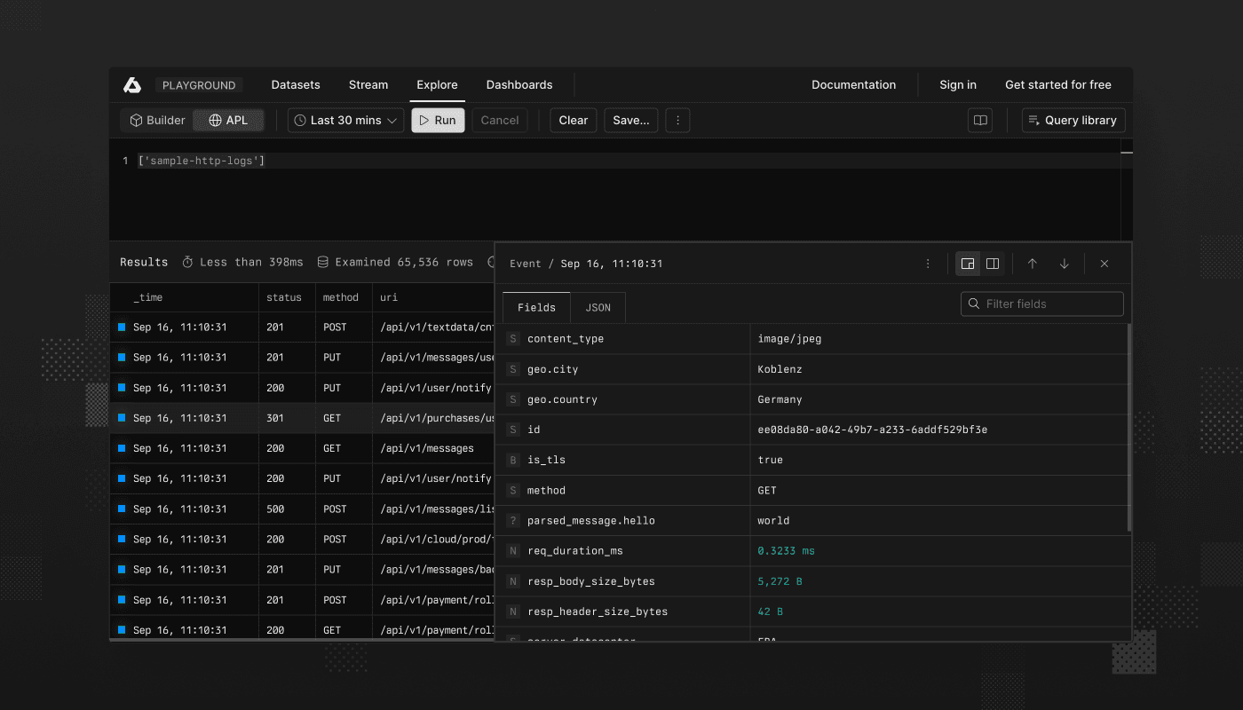1243x710 pixels.
Task: Click the stopwatch icon next to query duration
Action: [186, 262]
